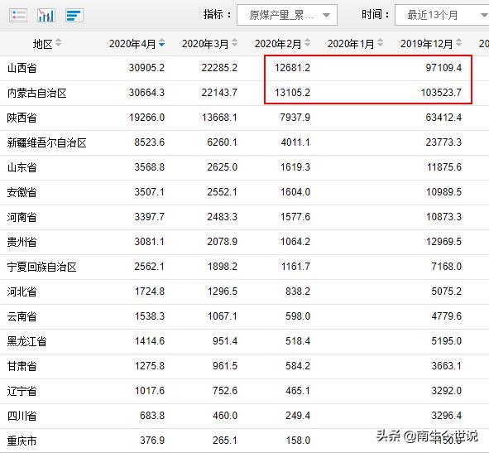Switch to table list view icon

(18, 15)
